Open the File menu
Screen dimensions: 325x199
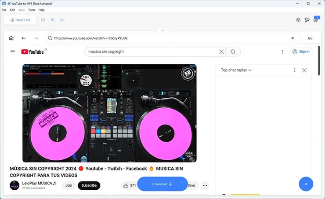coord(4,10)
